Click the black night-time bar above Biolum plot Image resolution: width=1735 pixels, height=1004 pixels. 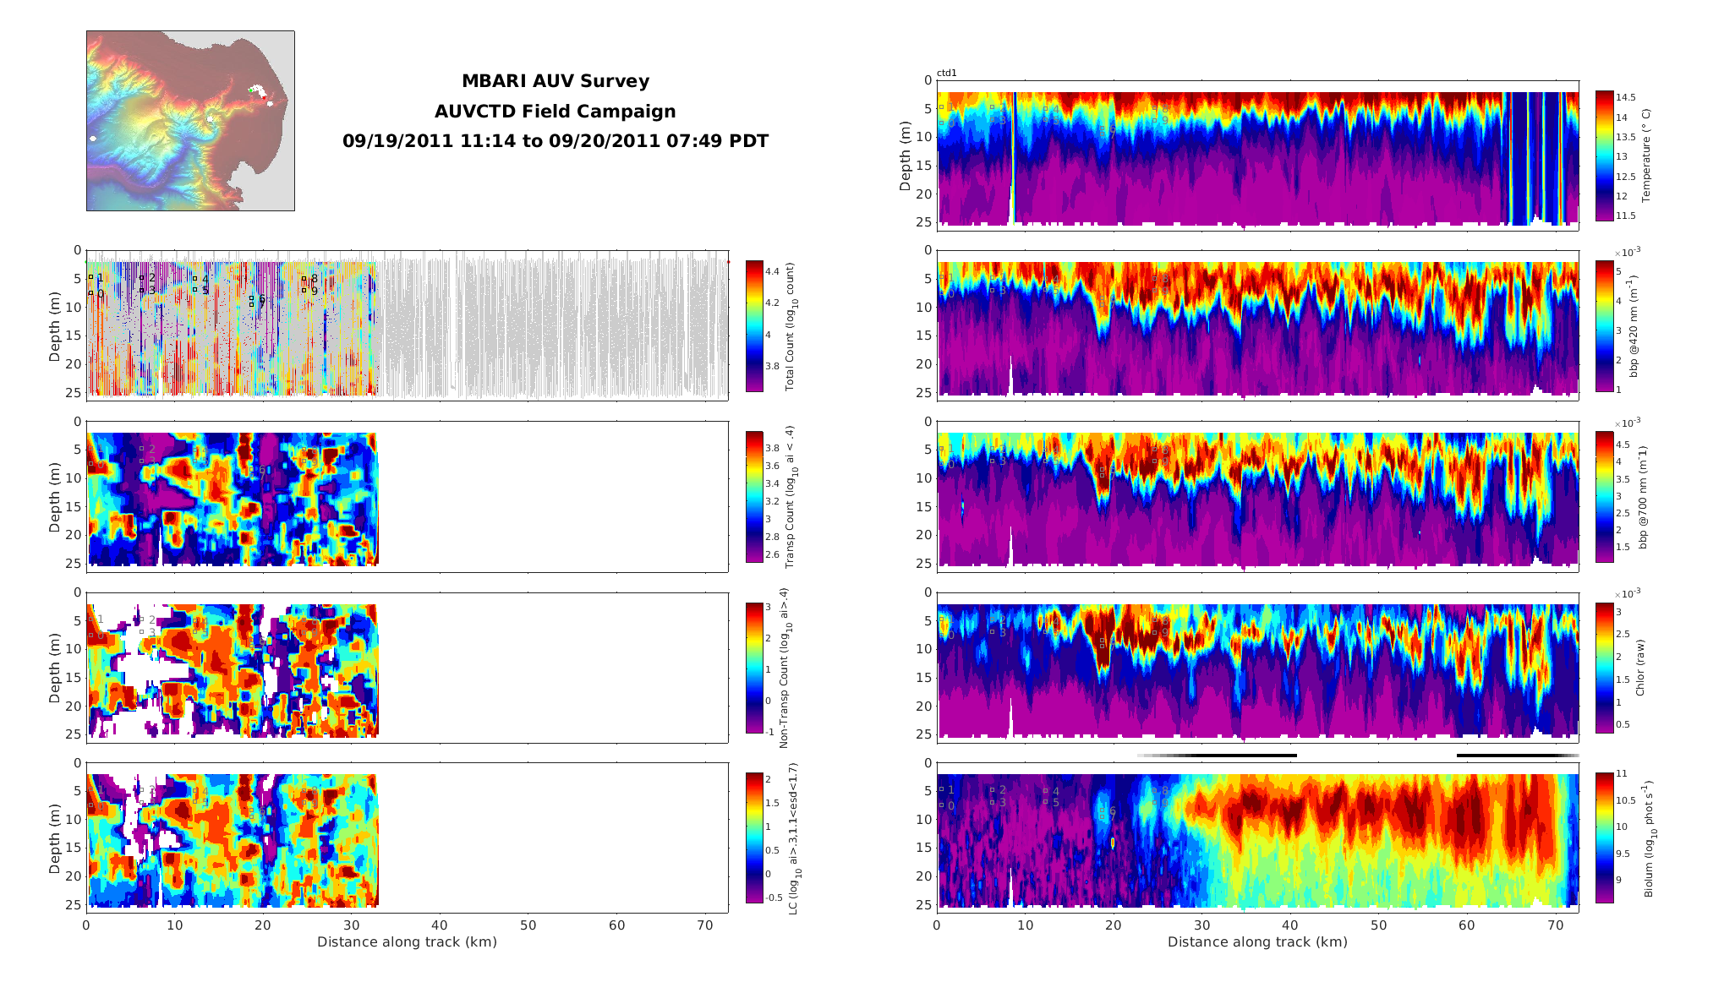pos(1243,756)
